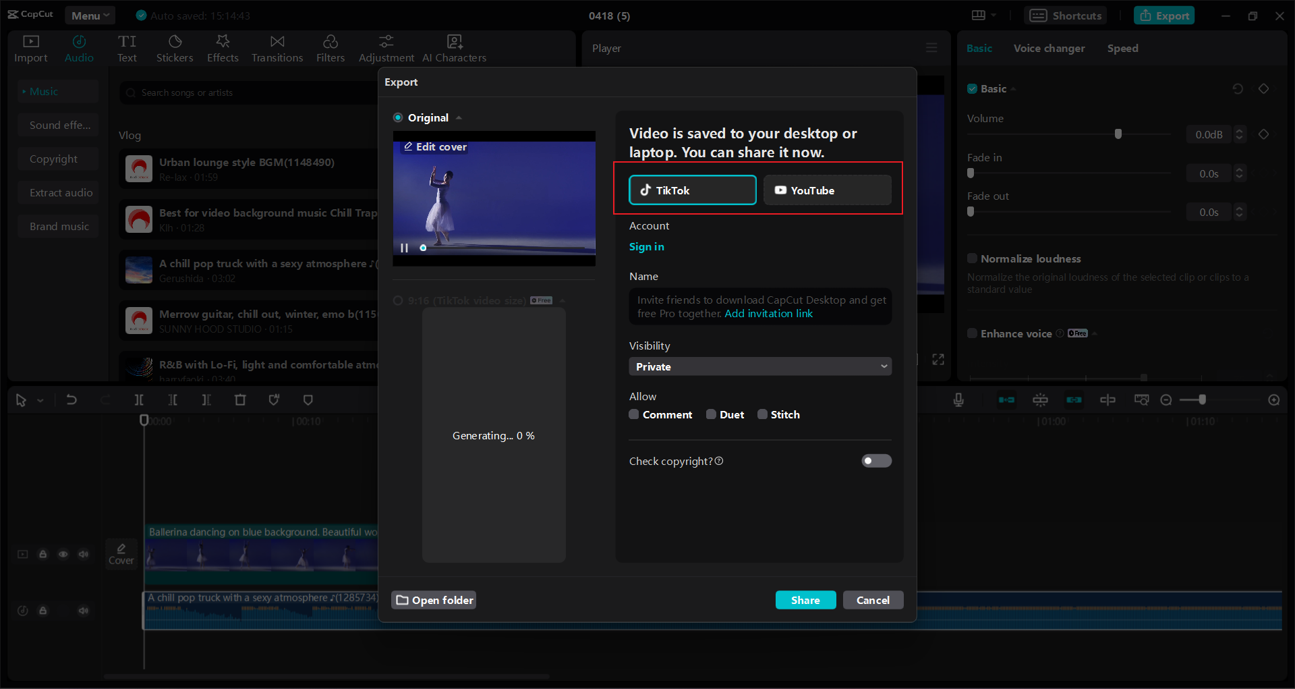Screen dimensions: 1295x689
Task: Click the Fade in stepper arrows
Action: click(x=1239, y=173)
